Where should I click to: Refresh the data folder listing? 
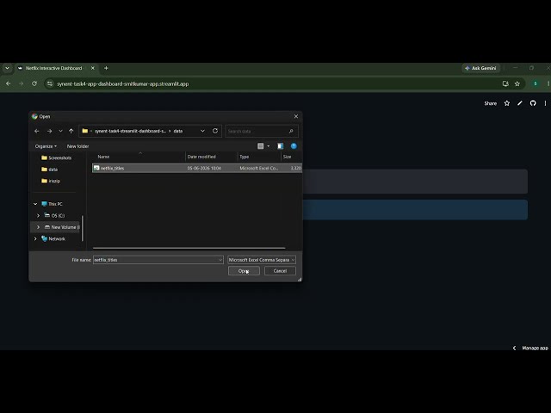[215, 131]
